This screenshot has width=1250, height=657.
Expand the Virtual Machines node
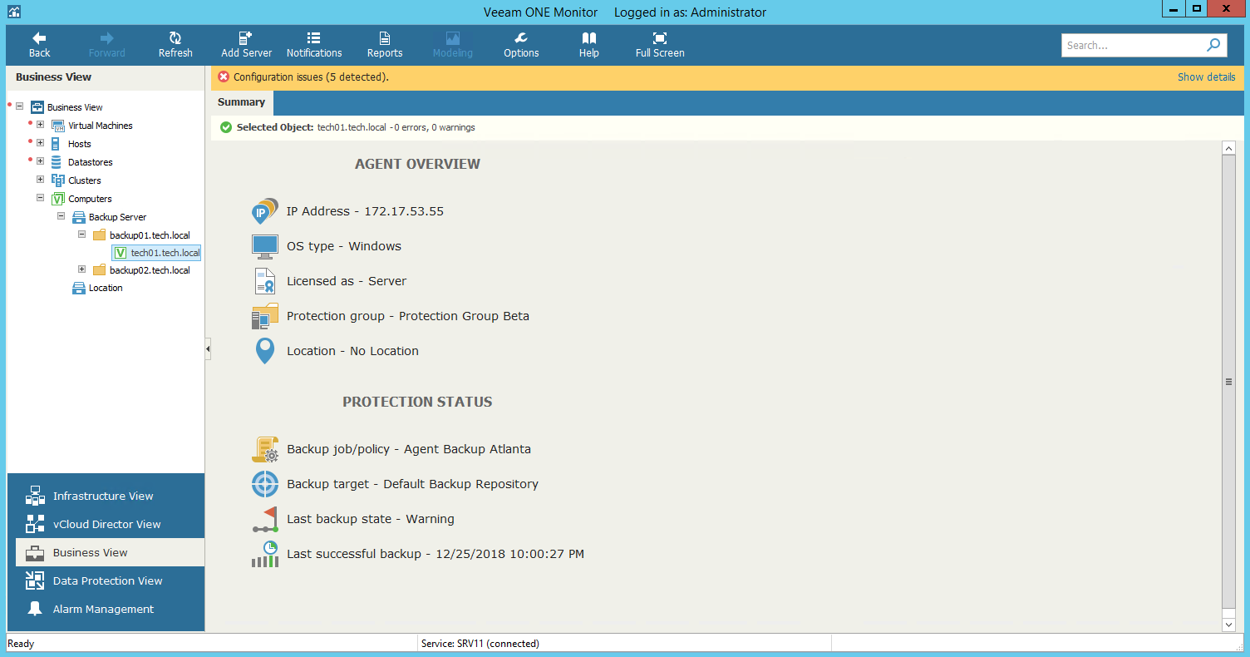(40, 125)
